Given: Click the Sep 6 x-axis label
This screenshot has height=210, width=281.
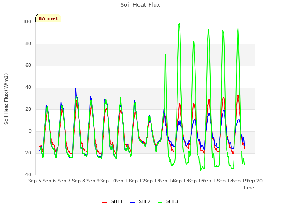Looking at the screenshot, I should [49, 181].
